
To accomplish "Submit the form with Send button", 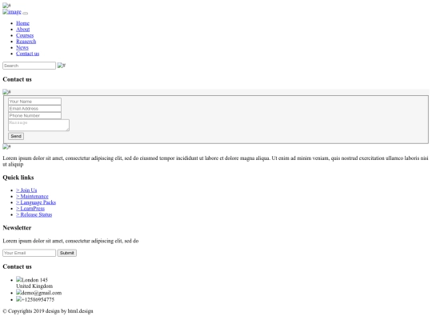I will [x=16, y=136].
